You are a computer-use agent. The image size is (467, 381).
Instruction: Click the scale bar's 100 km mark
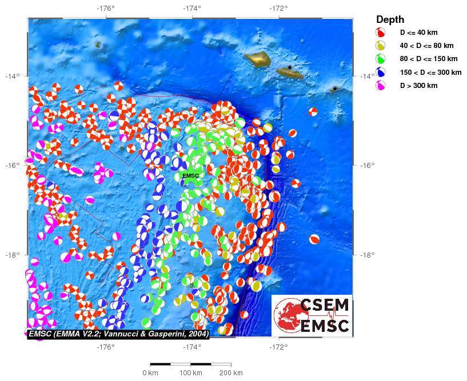coord(190,364)
